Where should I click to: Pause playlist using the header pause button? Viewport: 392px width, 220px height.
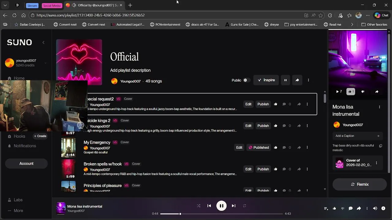285,80
